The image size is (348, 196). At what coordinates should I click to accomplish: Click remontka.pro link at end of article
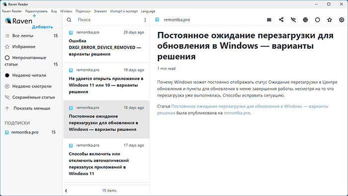coord(237,113)
